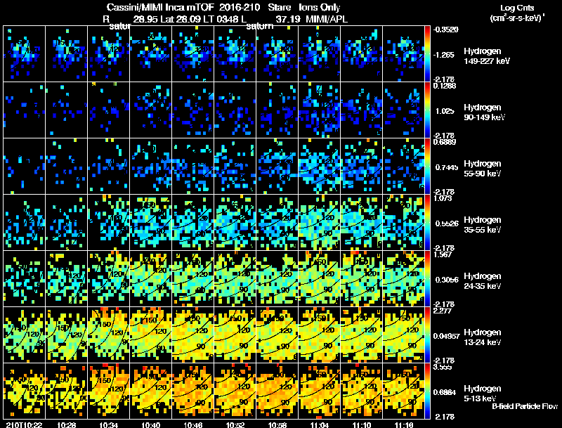Click the 11:16 time label
The image size is (562, 428).
403,424
